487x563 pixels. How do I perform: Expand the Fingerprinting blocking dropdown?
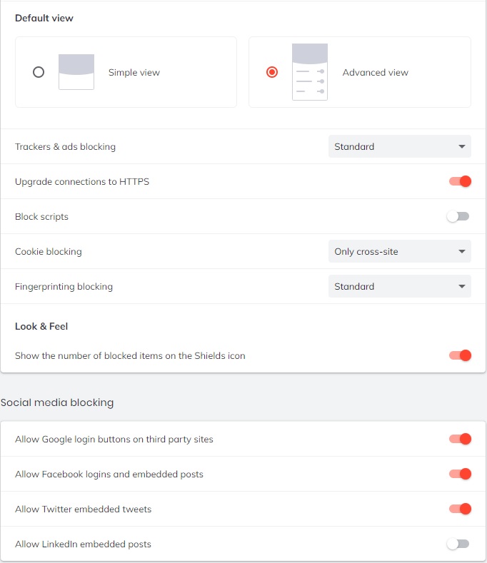399,286
